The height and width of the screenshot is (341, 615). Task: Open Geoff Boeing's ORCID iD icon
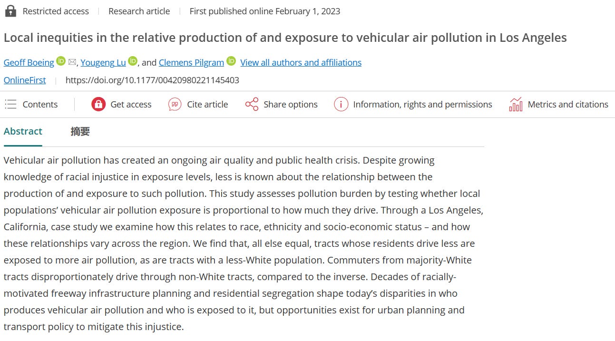(61, 61)
